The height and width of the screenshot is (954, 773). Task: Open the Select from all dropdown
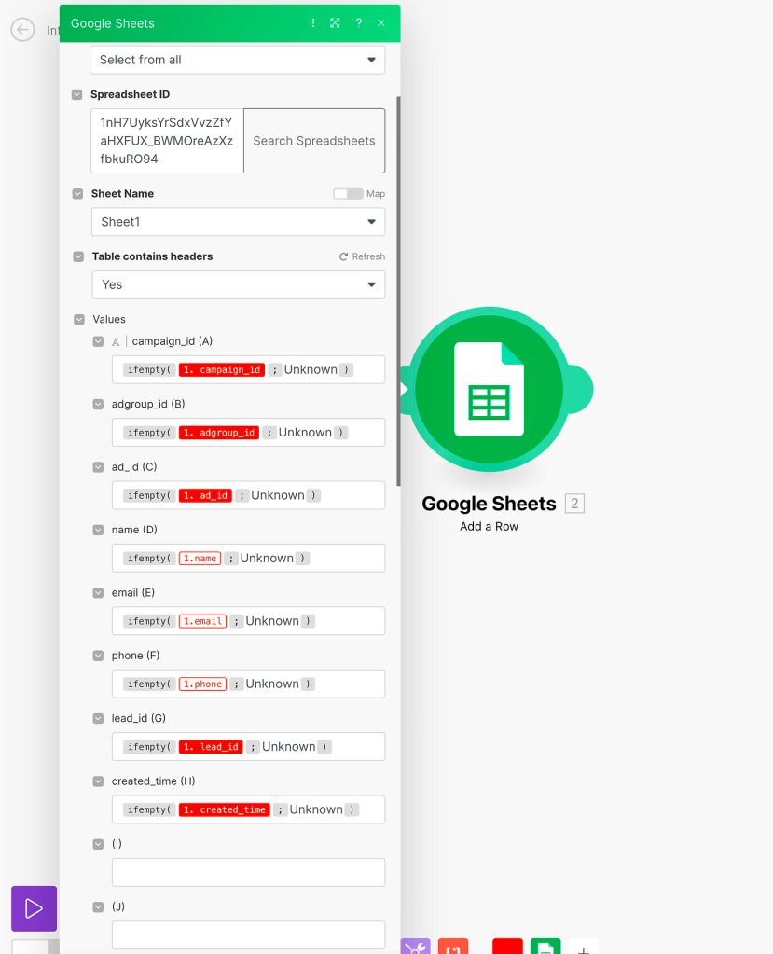tap(237, 59)
